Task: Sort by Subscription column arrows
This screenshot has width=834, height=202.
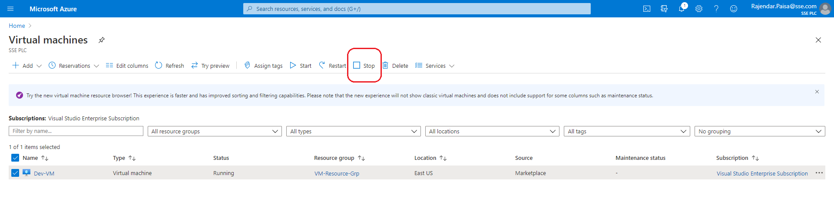Action: 755,158
